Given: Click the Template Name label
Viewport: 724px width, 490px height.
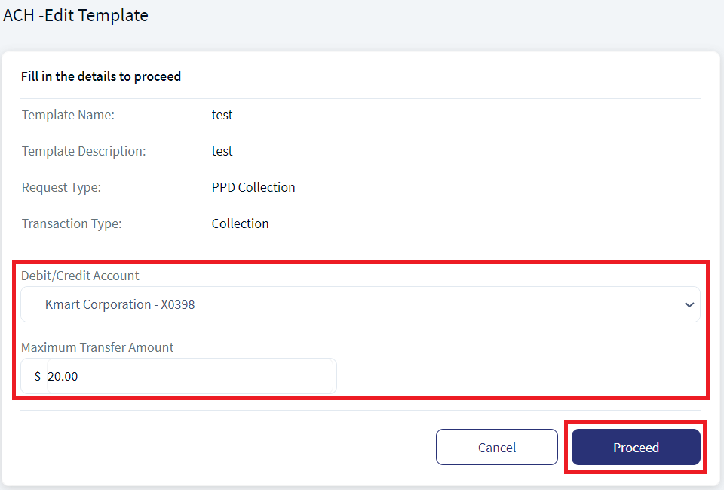Looking at the screenshot, I should [68, 115].
